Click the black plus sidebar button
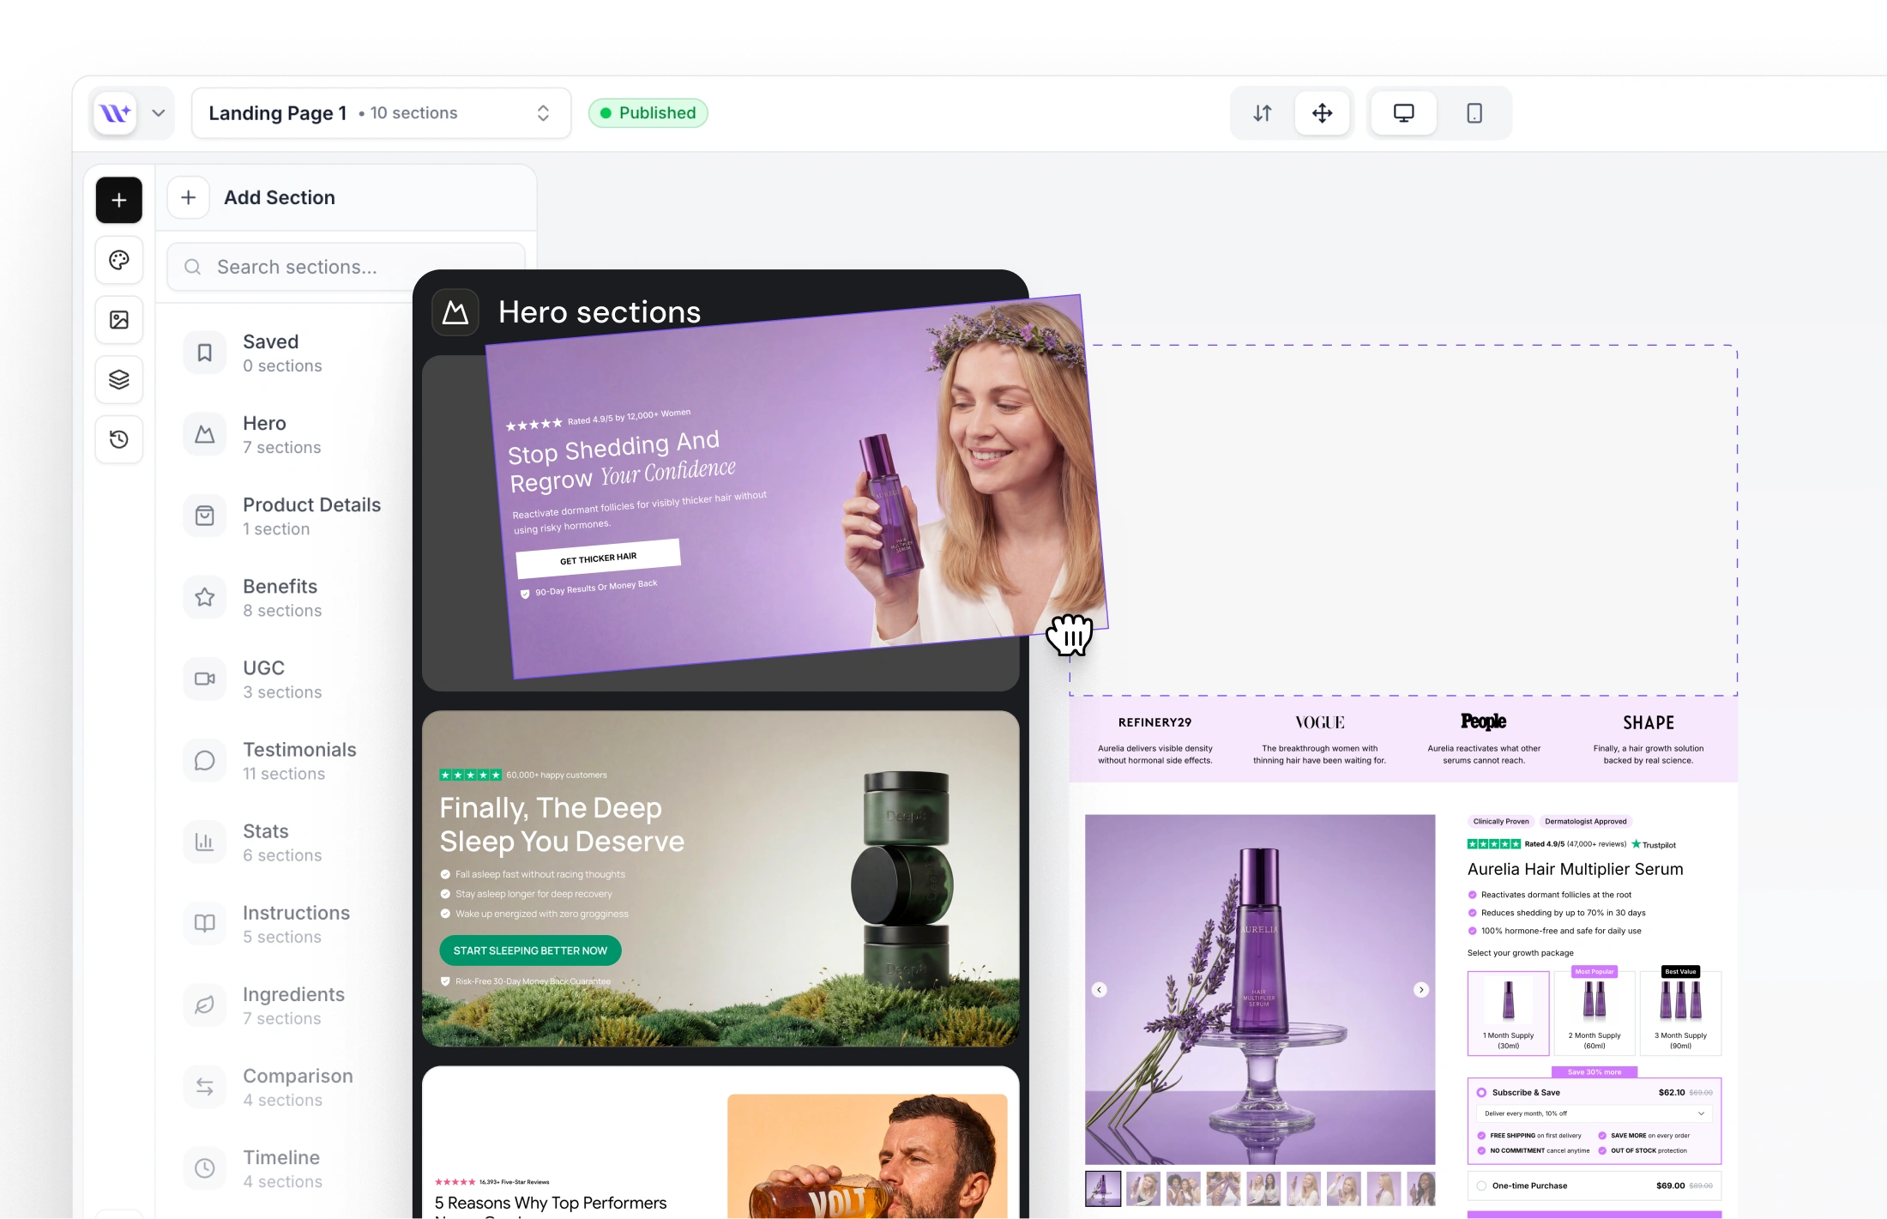Image resolution: width=1887 pixels, height=1219 pixels. tap(119, 200)
